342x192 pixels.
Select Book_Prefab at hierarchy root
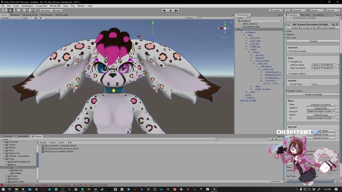coord(250,101)
